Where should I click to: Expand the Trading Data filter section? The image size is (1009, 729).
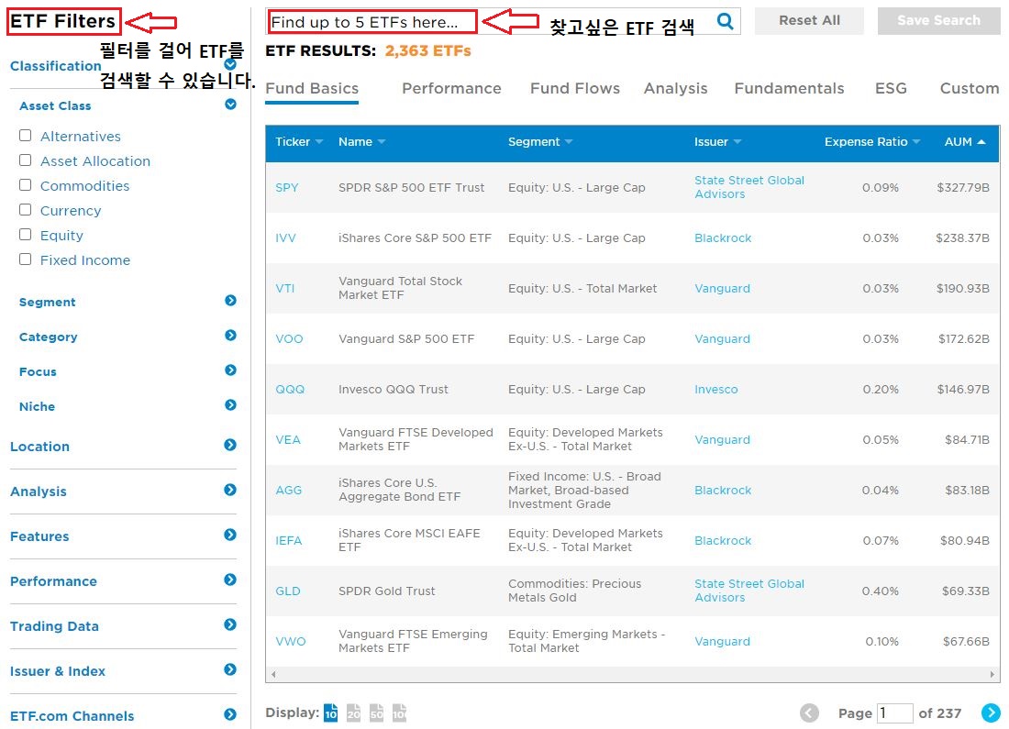pos(230,624)
